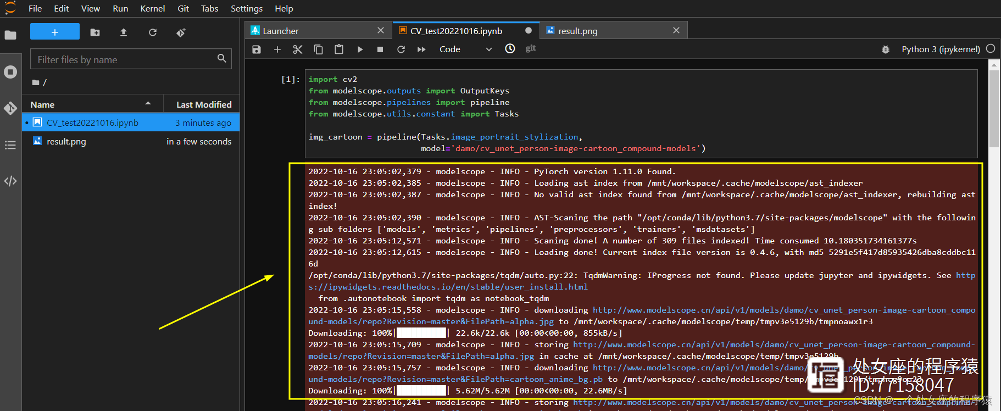
Task: Save the notebook with the disk icon
Action: [257, 49]
